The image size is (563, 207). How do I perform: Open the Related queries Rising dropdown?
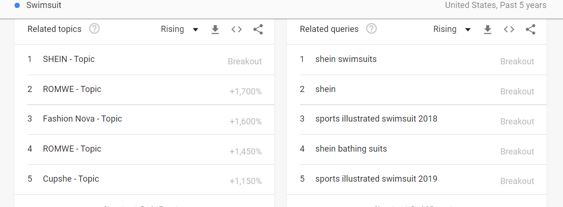[x=452, y=30]
